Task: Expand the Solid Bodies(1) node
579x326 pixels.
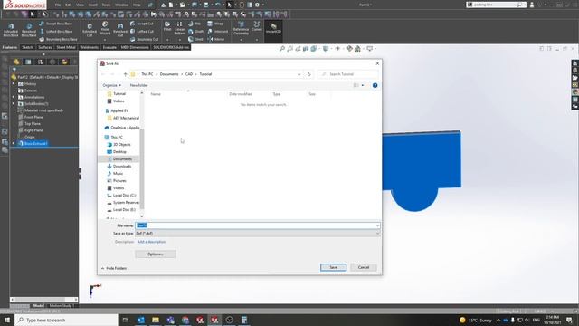Action: [14, 104]
